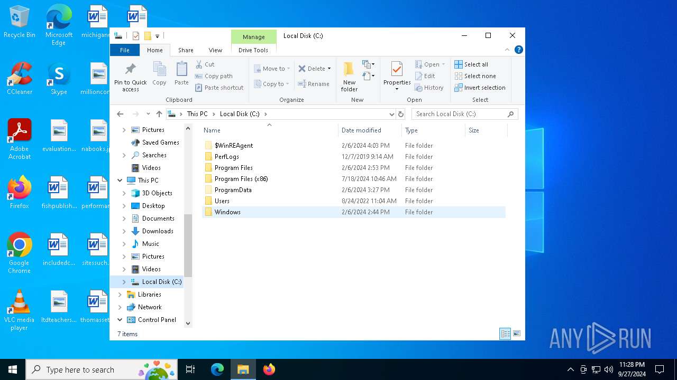Click This PC in address breadcrumb
The width and height of the screenshot is (677, 380).
tap(197, 114)
